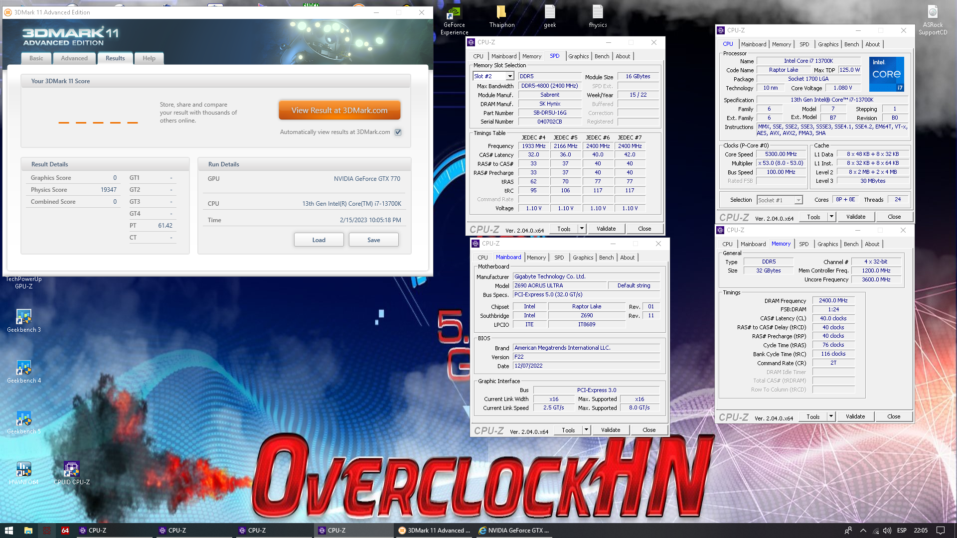Select SPD tab in the Memory CPU-Z window

(803, 244)
